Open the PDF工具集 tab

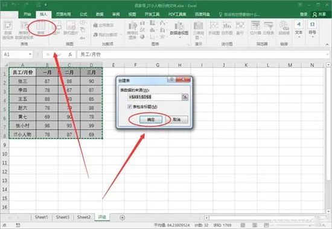pos(177,15)
